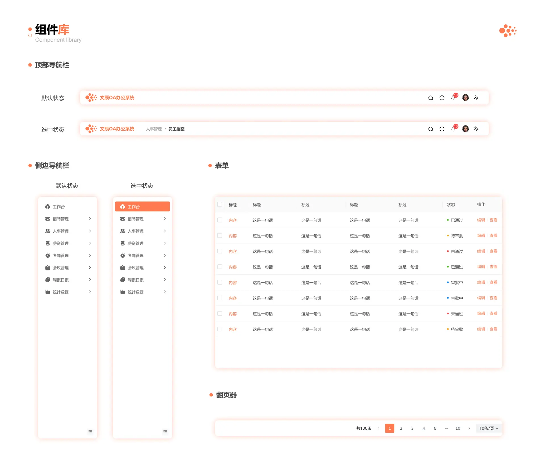The height and width of the screenshot is (460, 545).
Task: Open the 10条/页 page size dropdown
Action: 489,428
